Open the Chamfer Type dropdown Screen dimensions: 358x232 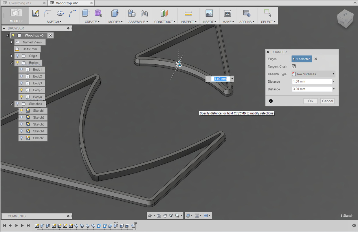coord(313,74)
